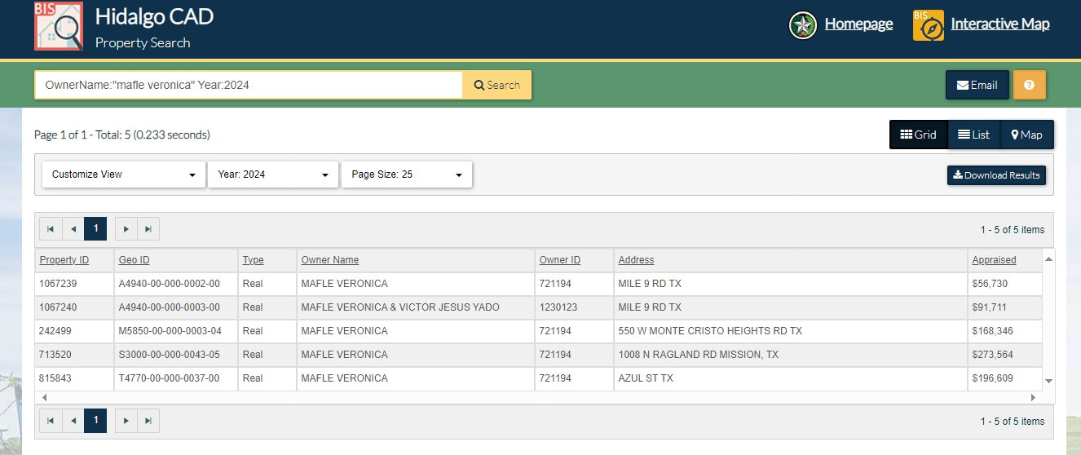Click appraised value $273,564
Viewport: 1081px width, 455px height.
click(993, 355)
